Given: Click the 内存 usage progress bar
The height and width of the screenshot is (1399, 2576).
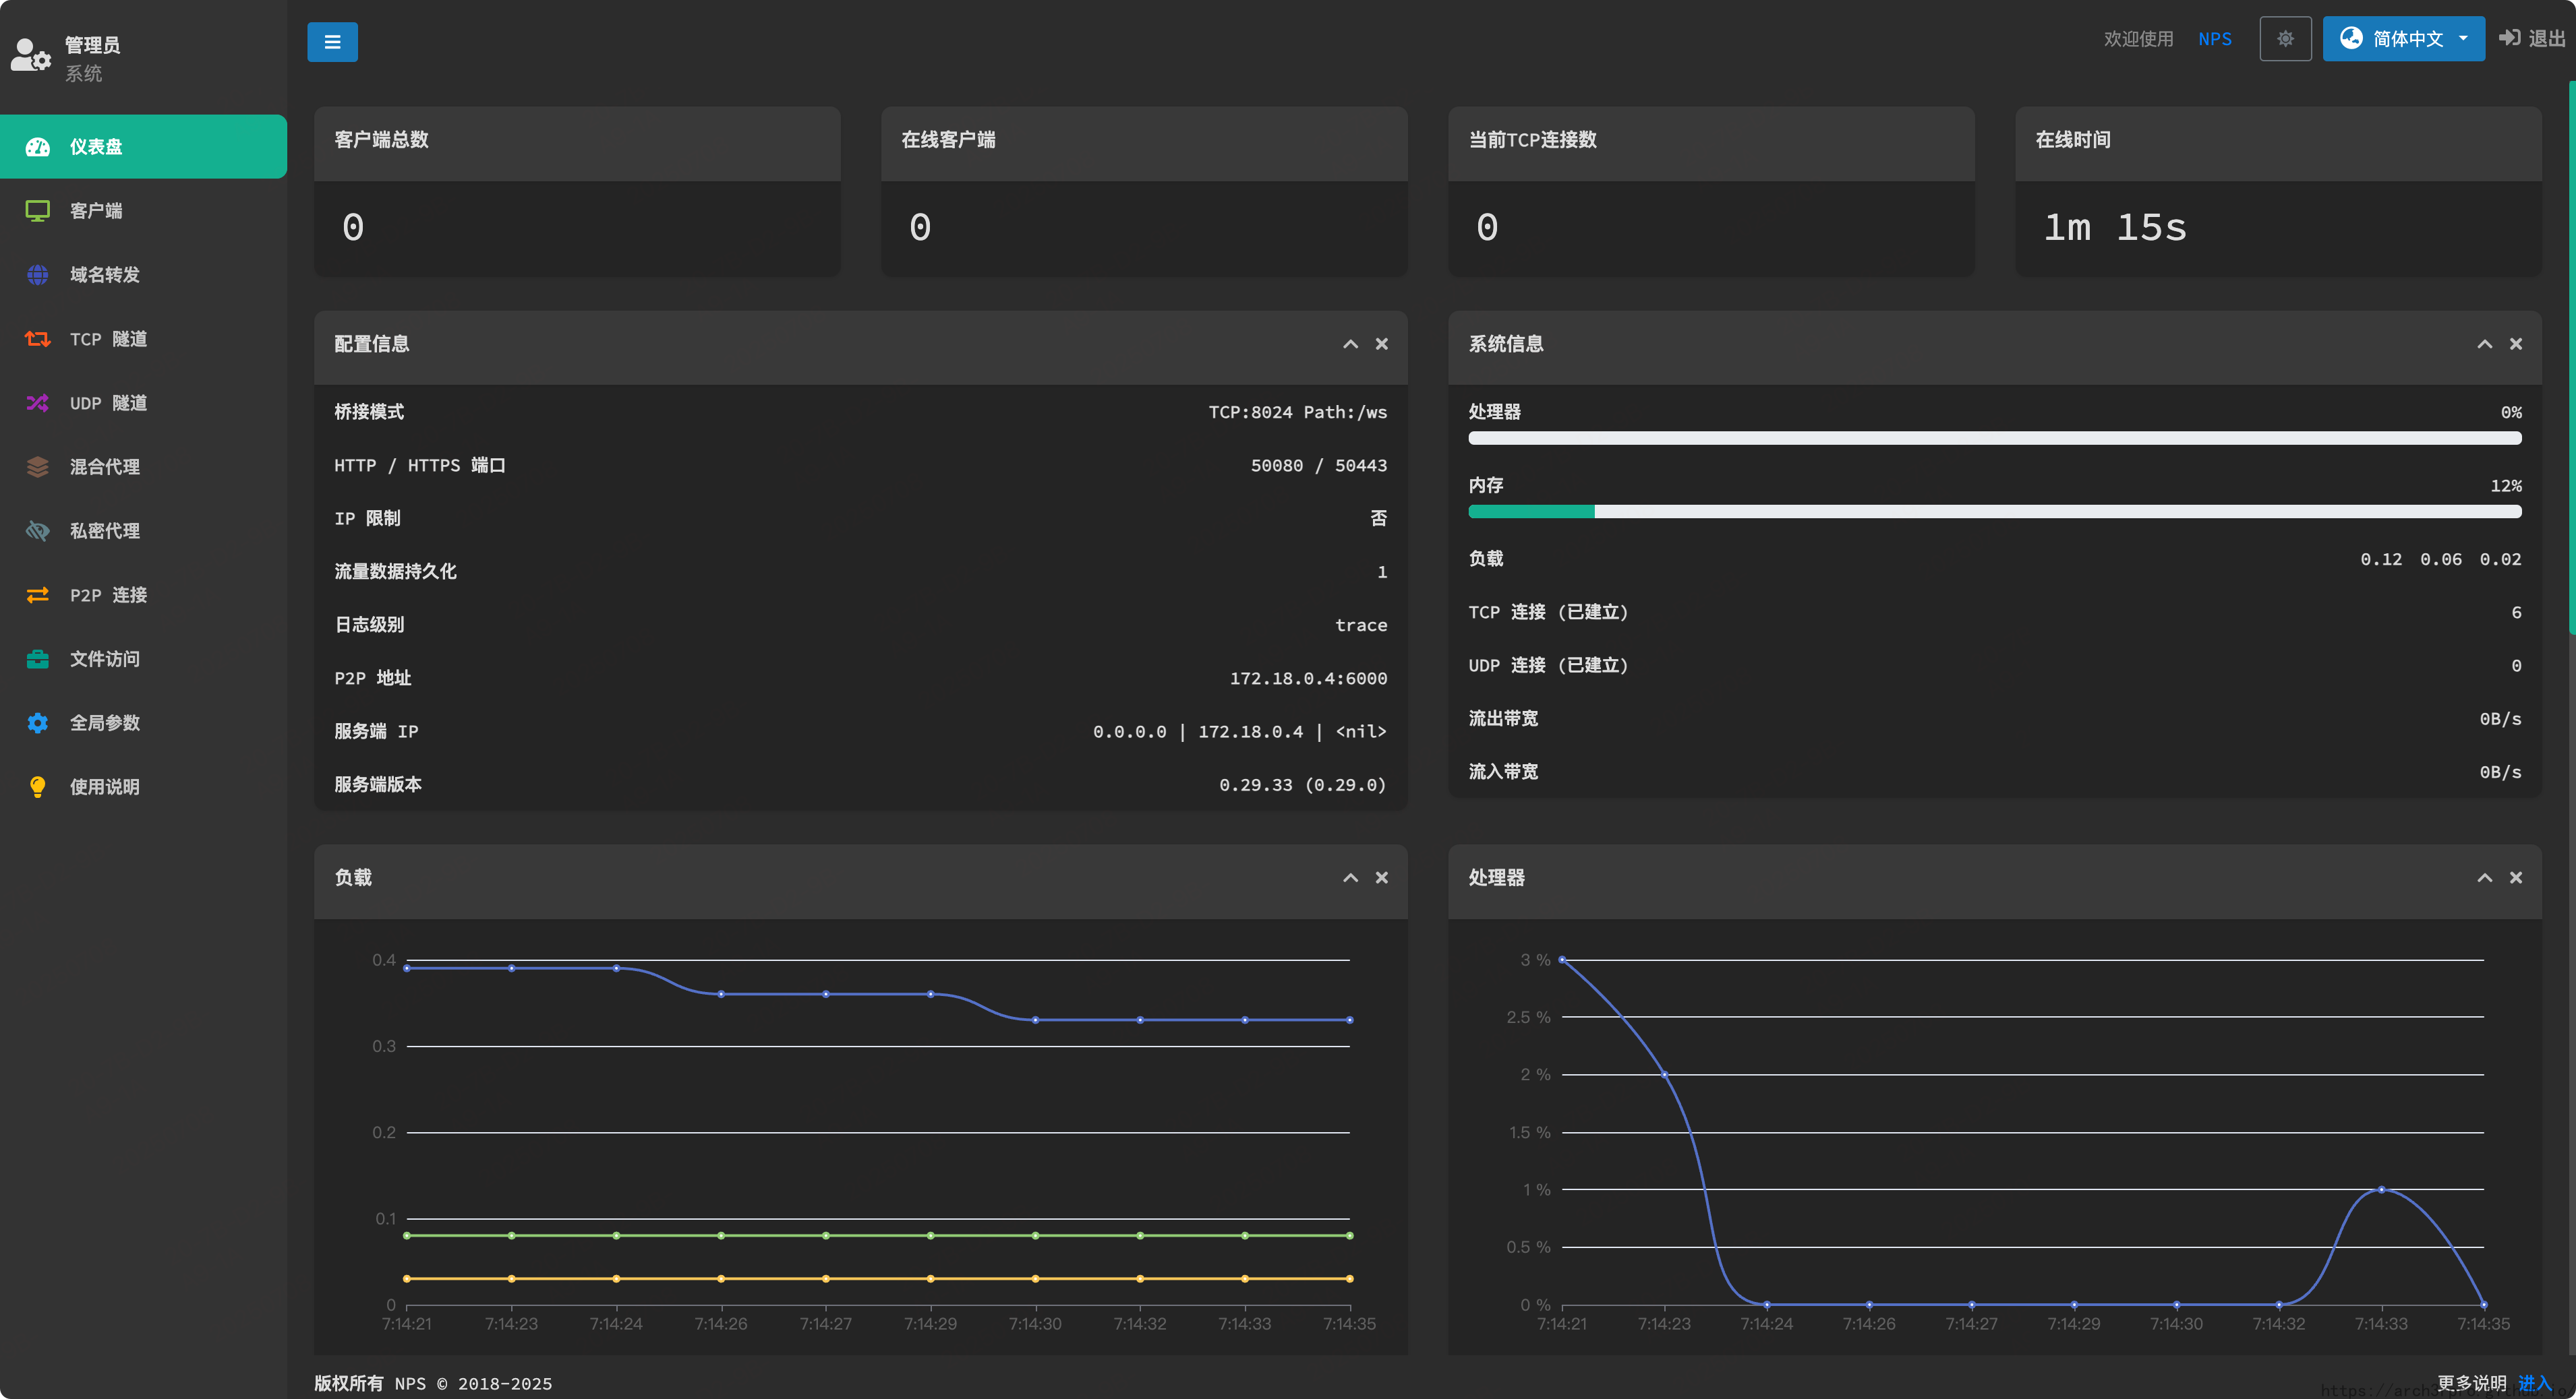Looking at the screenshot, I should [x=1994, y=511].
